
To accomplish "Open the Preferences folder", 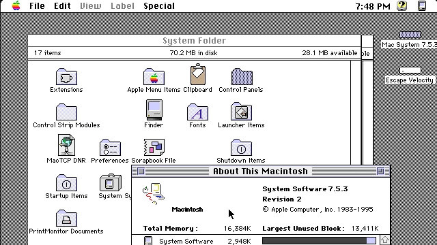I will (x=110, y=147).
